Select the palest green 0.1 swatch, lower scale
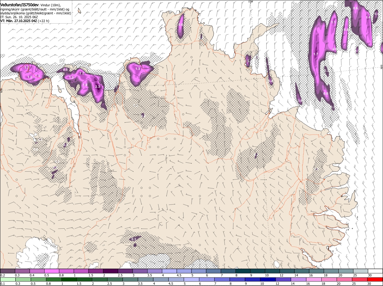This screenshot has height=286, width=383. 8,279
